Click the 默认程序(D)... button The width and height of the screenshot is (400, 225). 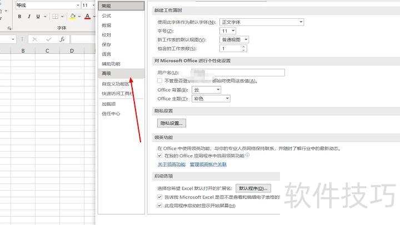point(253,188)
